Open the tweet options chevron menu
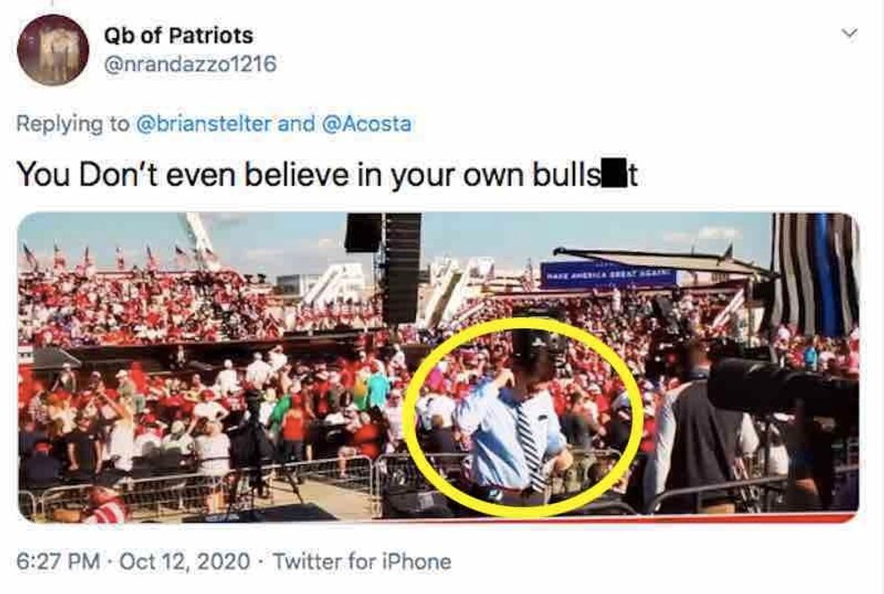884x594 pixels. (x=849, y=34)
